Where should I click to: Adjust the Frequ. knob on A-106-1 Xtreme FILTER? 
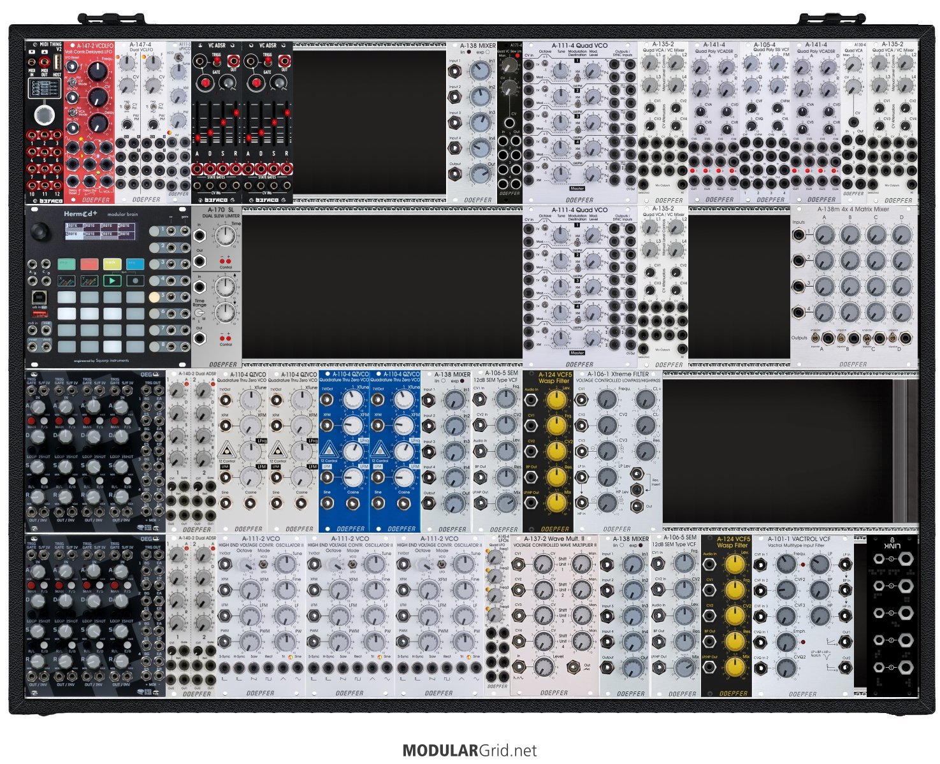click(607, 400)
